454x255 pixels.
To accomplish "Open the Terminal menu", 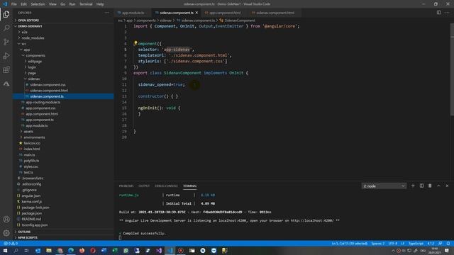I will coord(86,4).
